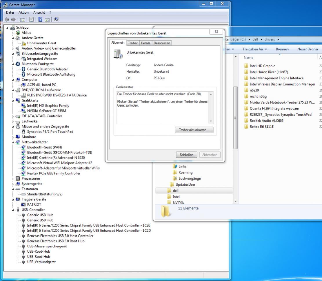Open the Datei menu

pyautogui.click(x=10, y=12)
